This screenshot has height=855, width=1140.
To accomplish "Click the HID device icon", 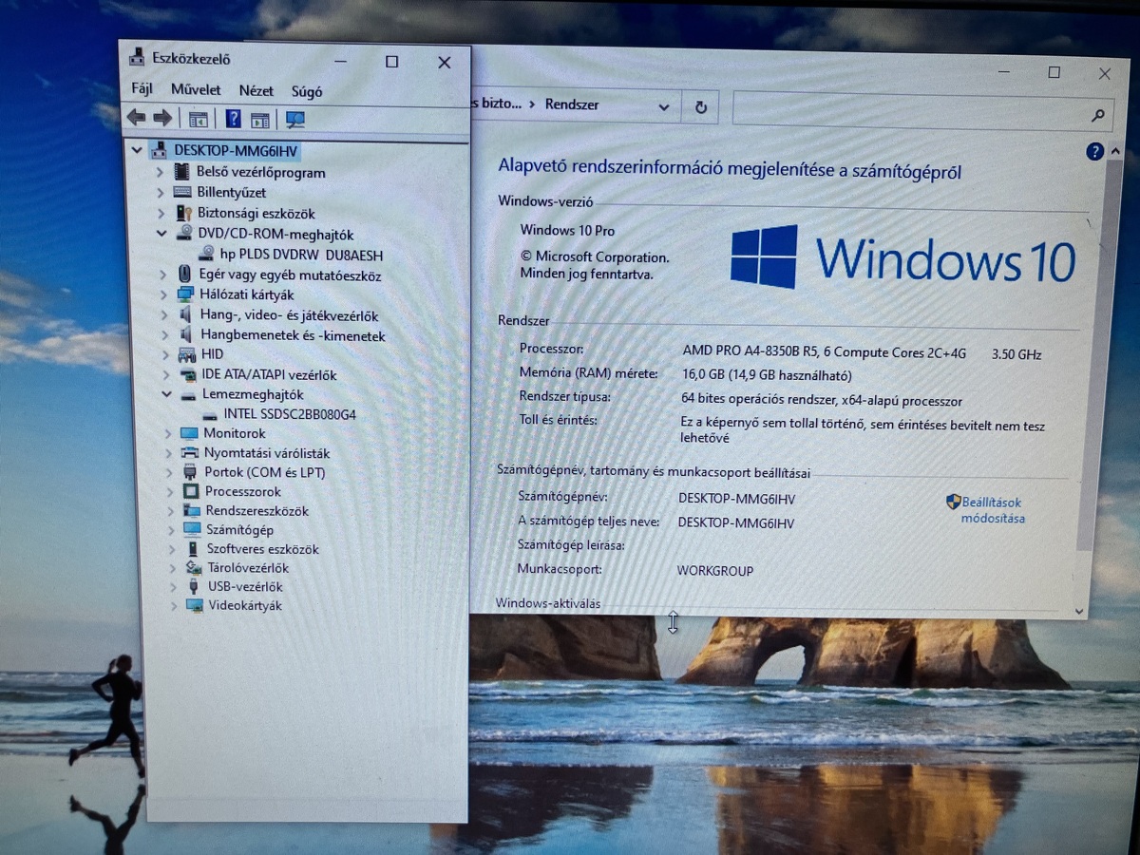I will tap(187, 354).
